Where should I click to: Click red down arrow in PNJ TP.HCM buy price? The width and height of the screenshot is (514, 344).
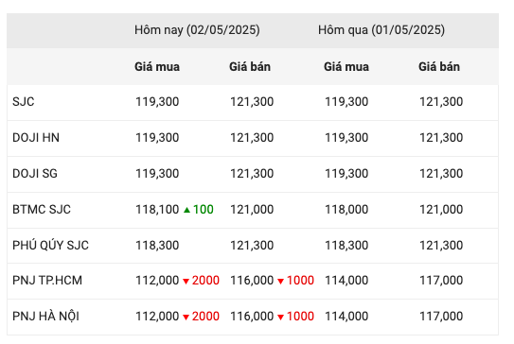186,282
